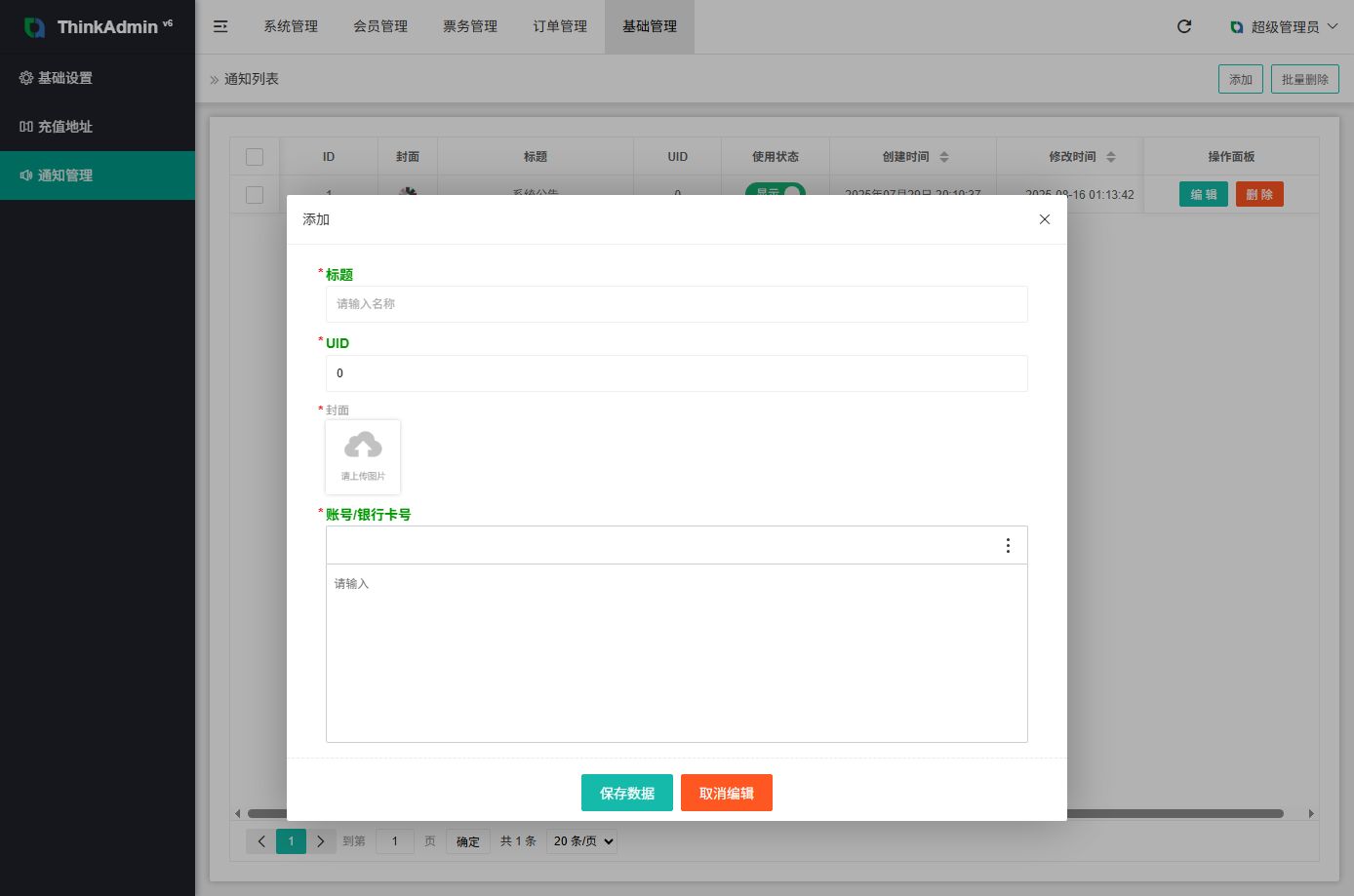Select 基础管理 top menu tab

pos(650,26)
